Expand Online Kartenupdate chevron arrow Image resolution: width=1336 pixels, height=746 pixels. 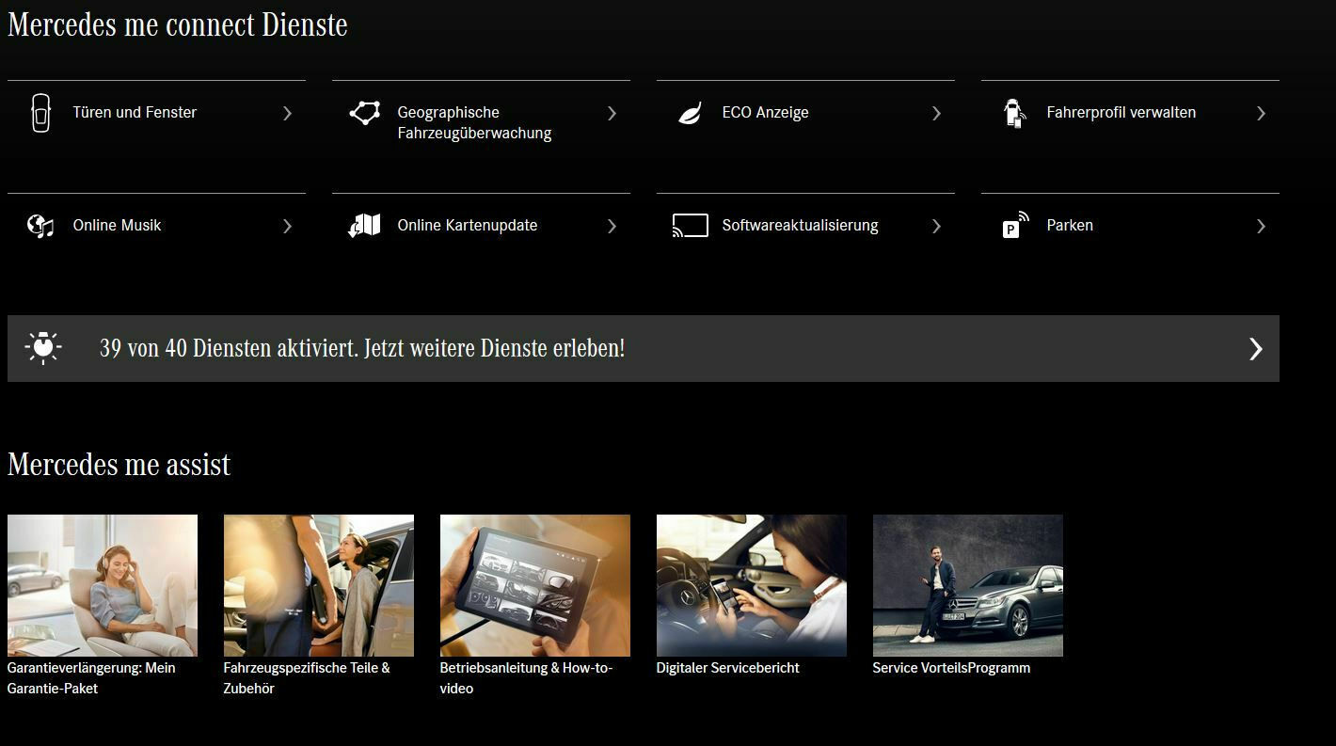click(x=612, y=226)
